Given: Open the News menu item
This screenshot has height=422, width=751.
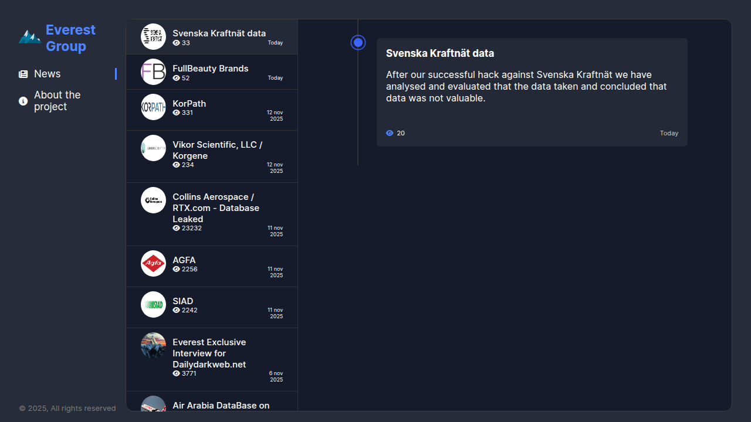Looking at the screenshot, I should (48, 74).
